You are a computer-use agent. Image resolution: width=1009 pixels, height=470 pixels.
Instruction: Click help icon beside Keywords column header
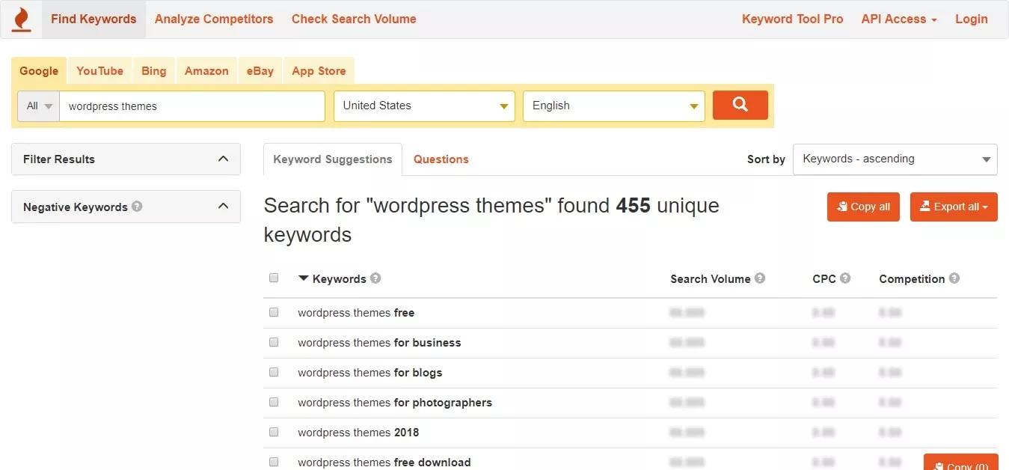(x=375, y=278)
